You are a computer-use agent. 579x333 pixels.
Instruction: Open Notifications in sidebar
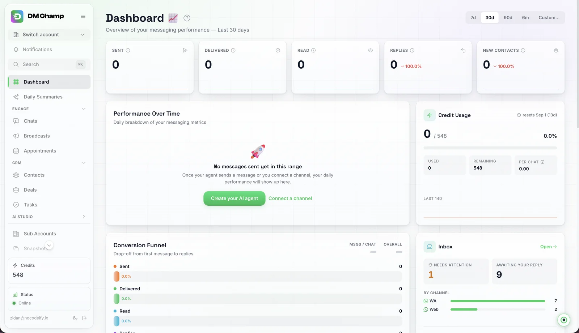pyautogui.click(x=49, y=50)
